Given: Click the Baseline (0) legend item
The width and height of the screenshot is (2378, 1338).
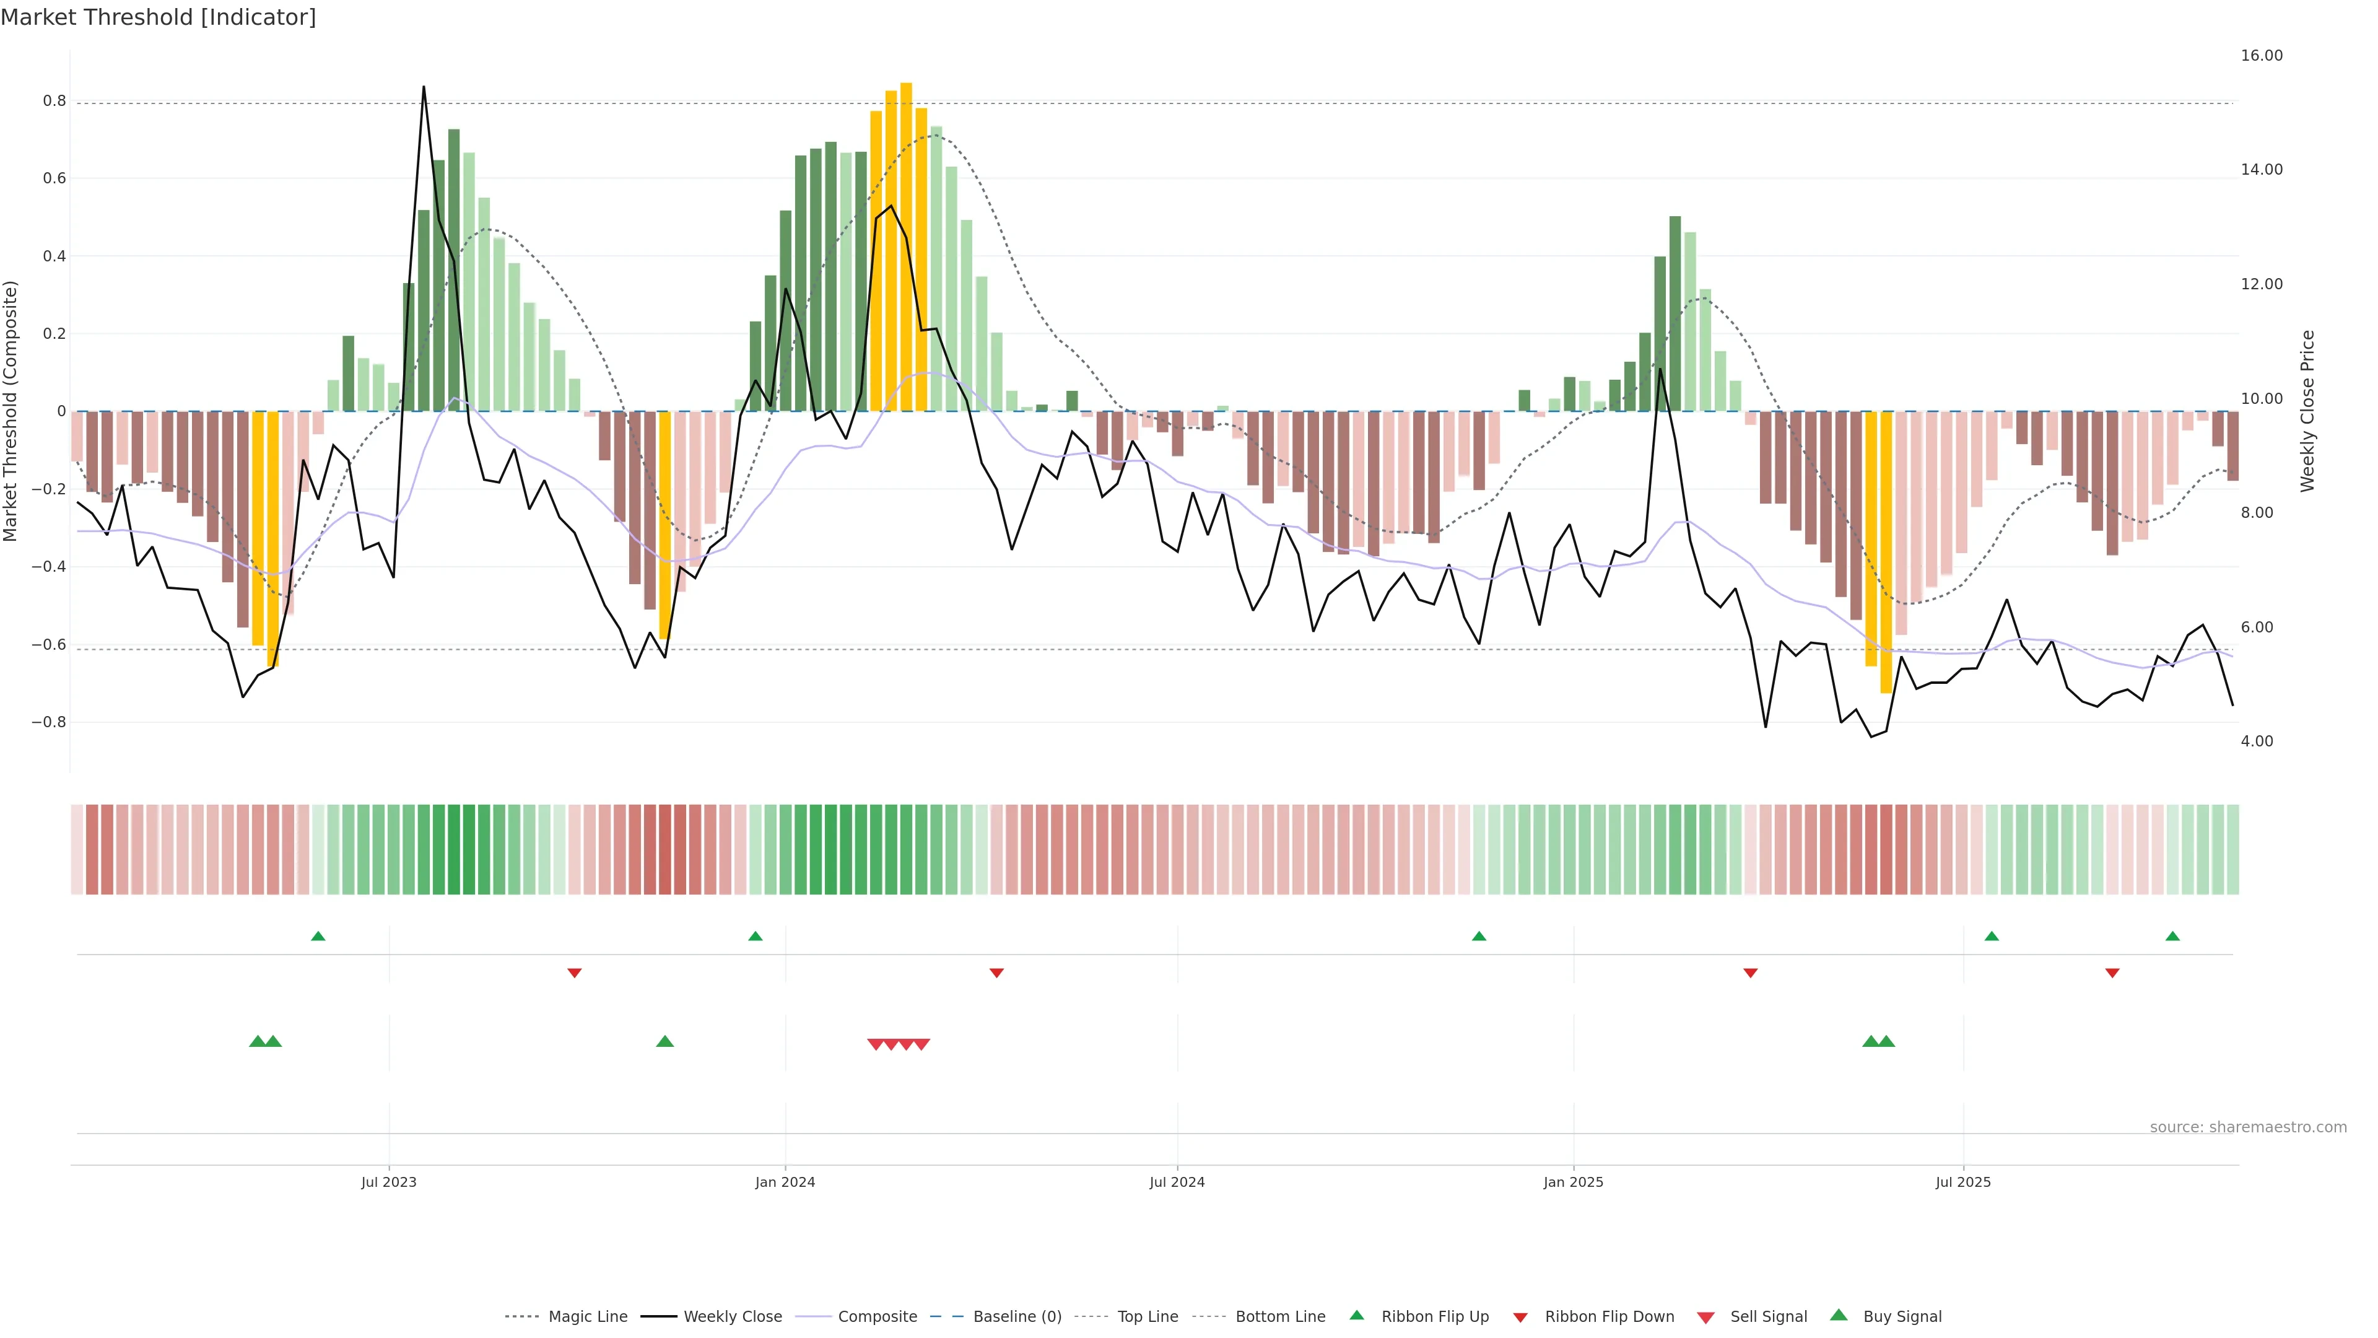Looking at the screenshot, I should [x=1016, y=1316].
